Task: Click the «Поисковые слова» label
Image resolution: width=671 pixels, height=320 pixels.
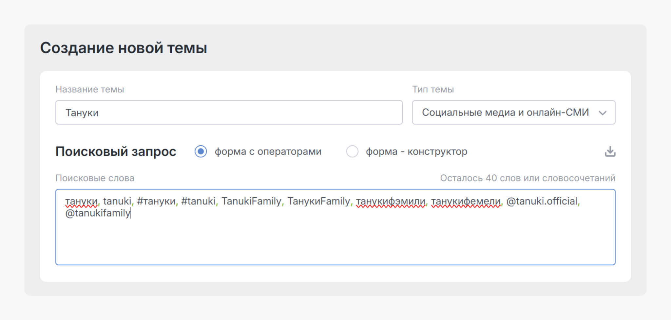Action: [x=95, y=178]
